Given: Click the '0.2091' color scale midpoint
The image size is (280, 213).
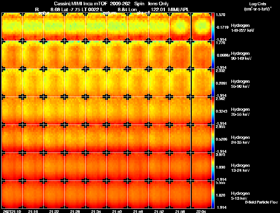Looking at the screenshot, I should 222,83.
